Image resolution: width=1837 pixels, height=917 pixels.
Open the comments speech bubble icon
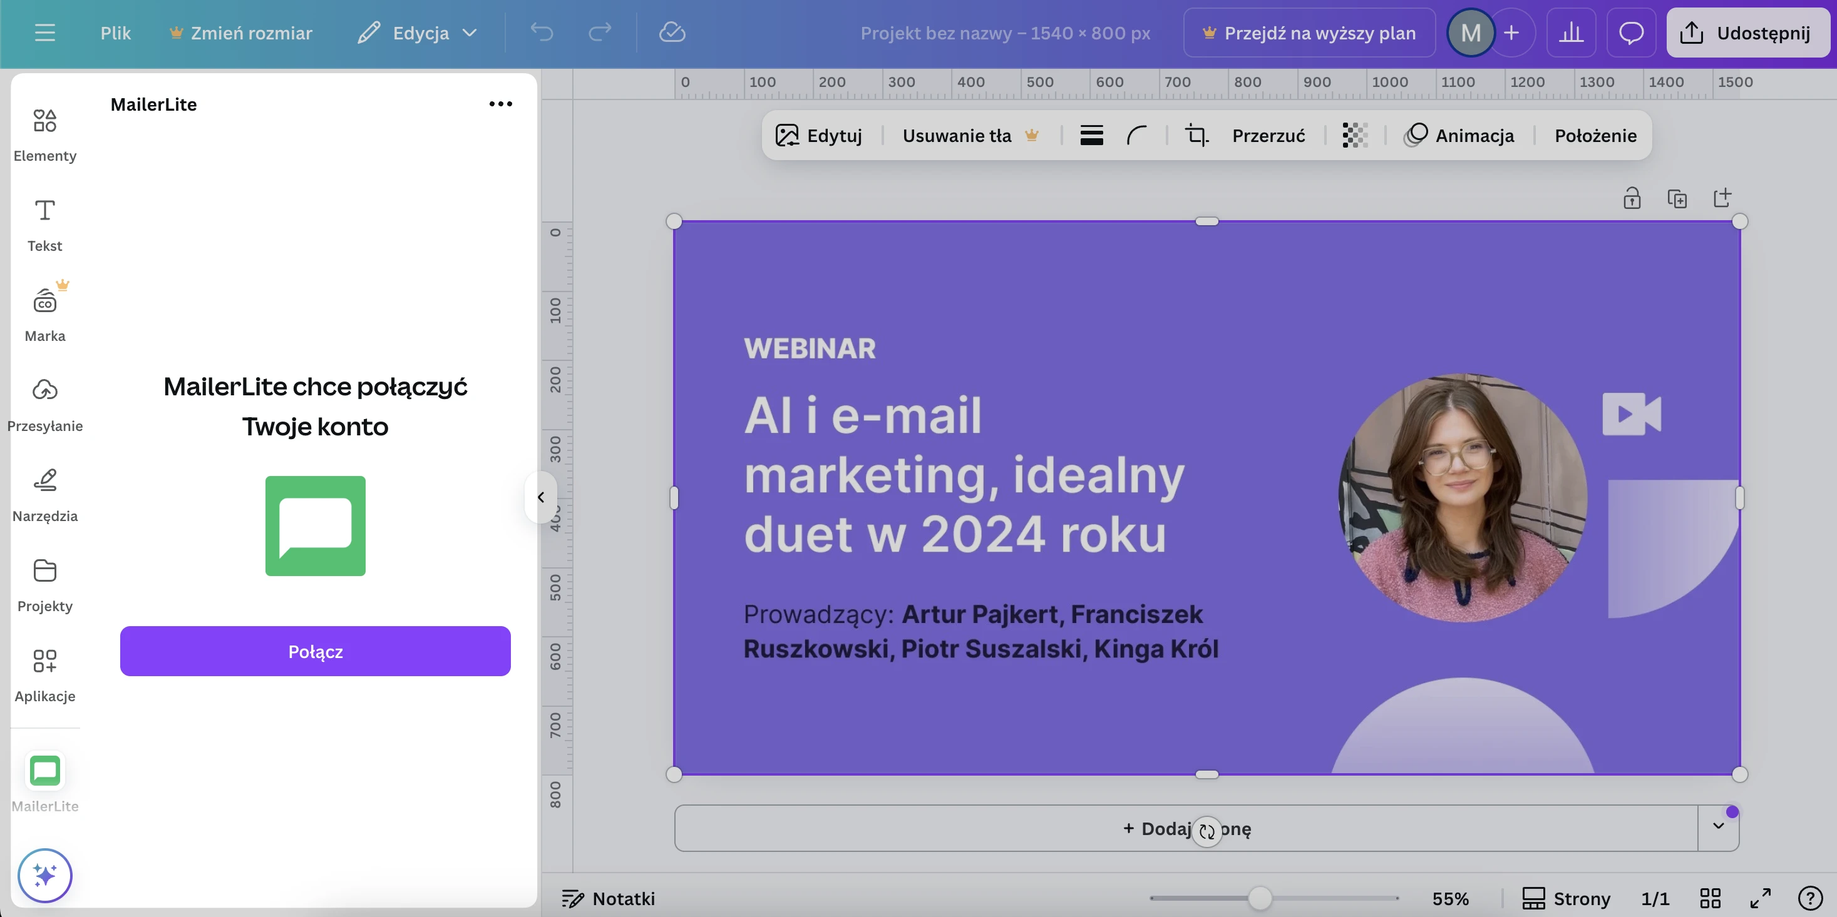[x=1631, y=33]
